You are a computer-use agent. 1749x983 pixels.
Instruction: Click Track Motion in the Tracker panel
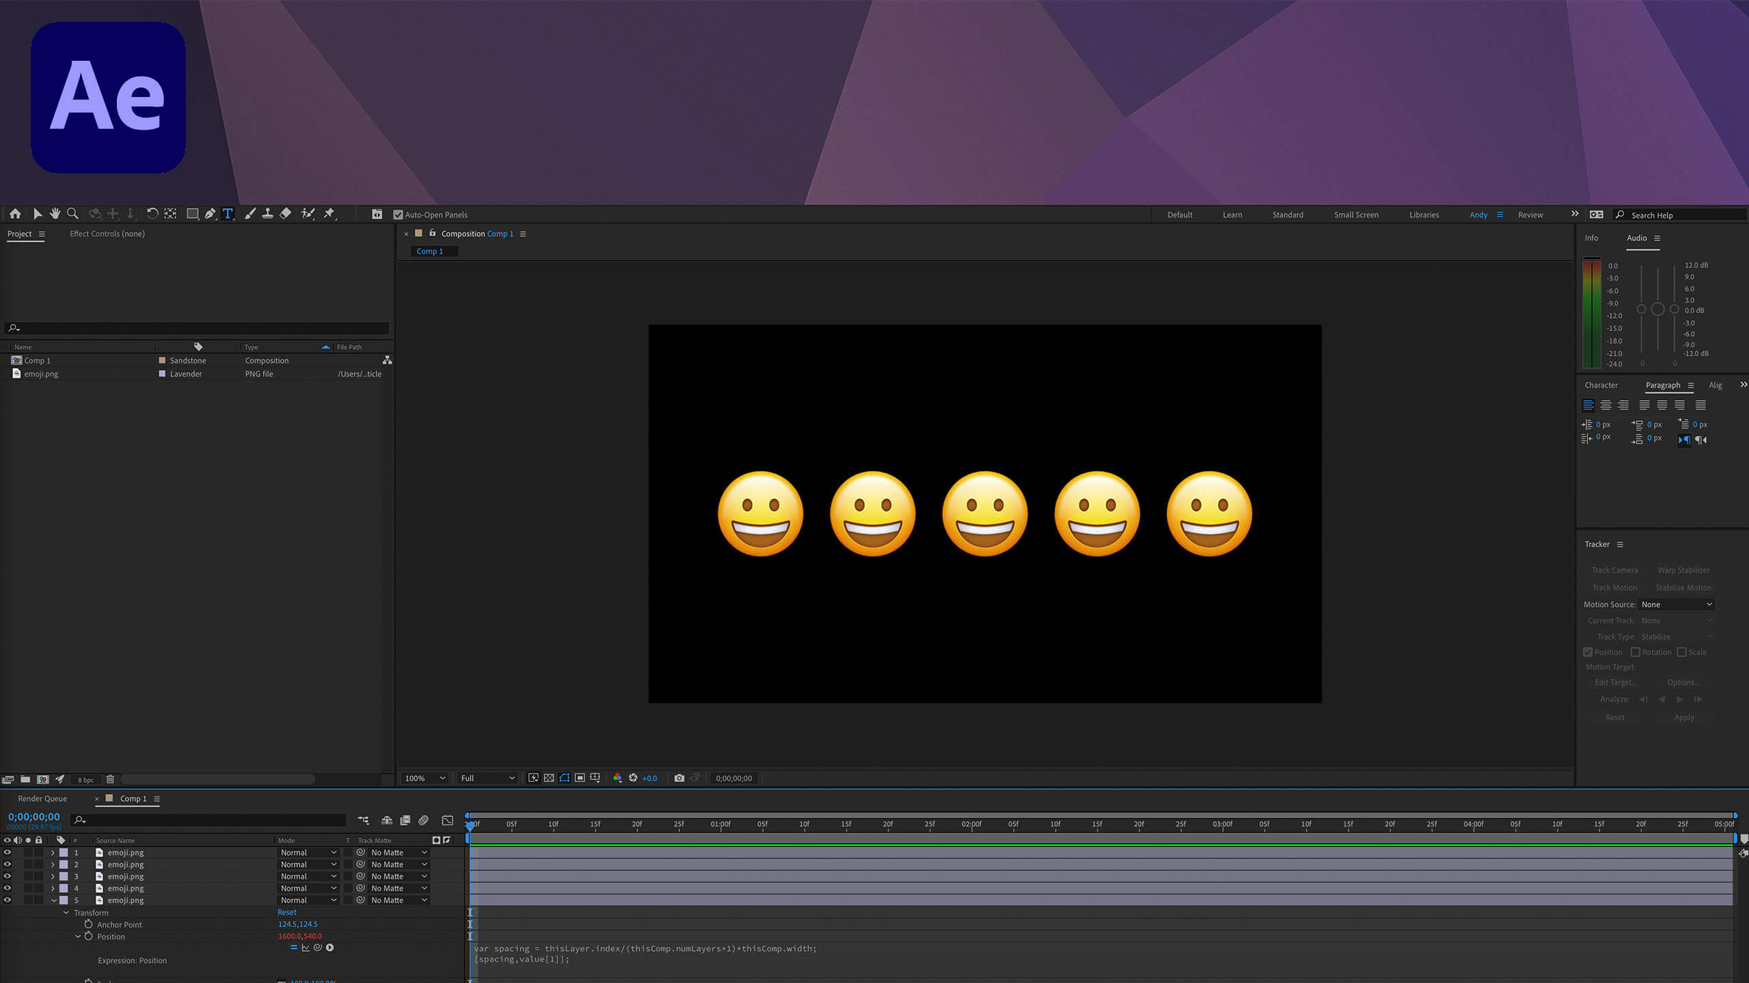[x=1614, y=587]
